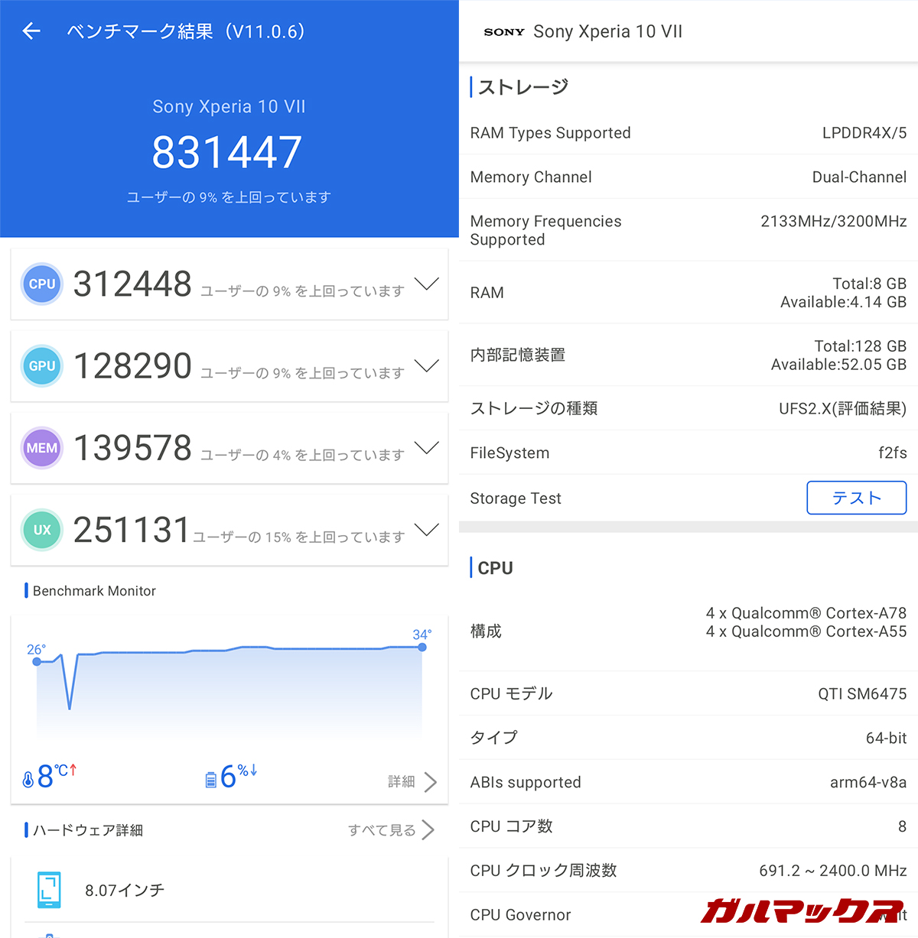The image size is (918, 938).
Task: Expand the CPU score details
Action: point(426,284)
